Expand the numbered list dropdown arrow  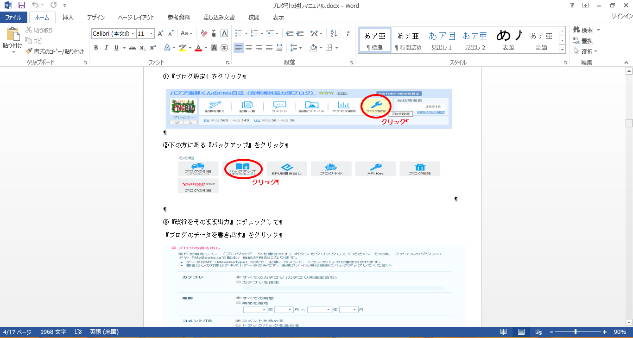[x=262, y=33]
